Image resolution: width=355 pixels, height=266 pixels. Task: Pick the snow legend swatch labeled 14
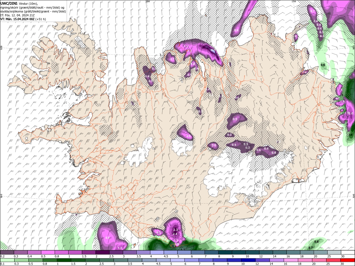tap(280, 252)
